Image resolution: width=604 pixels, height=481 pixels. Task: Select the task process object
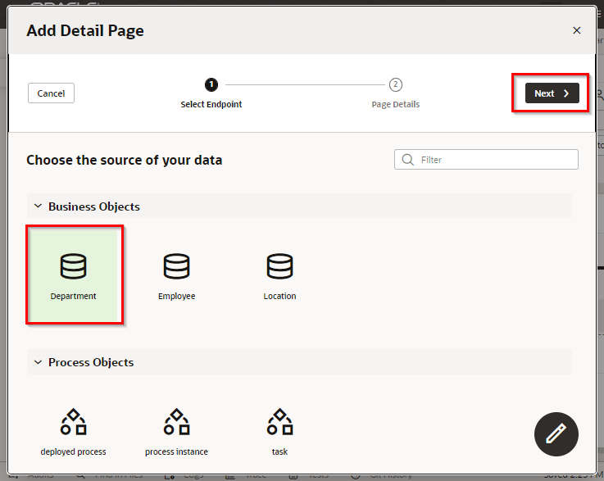(x=279, y=431)
